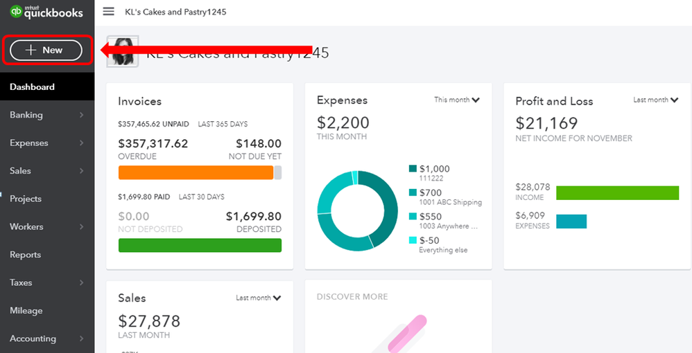Click the QuickBooks logo icon

point(16,12)
